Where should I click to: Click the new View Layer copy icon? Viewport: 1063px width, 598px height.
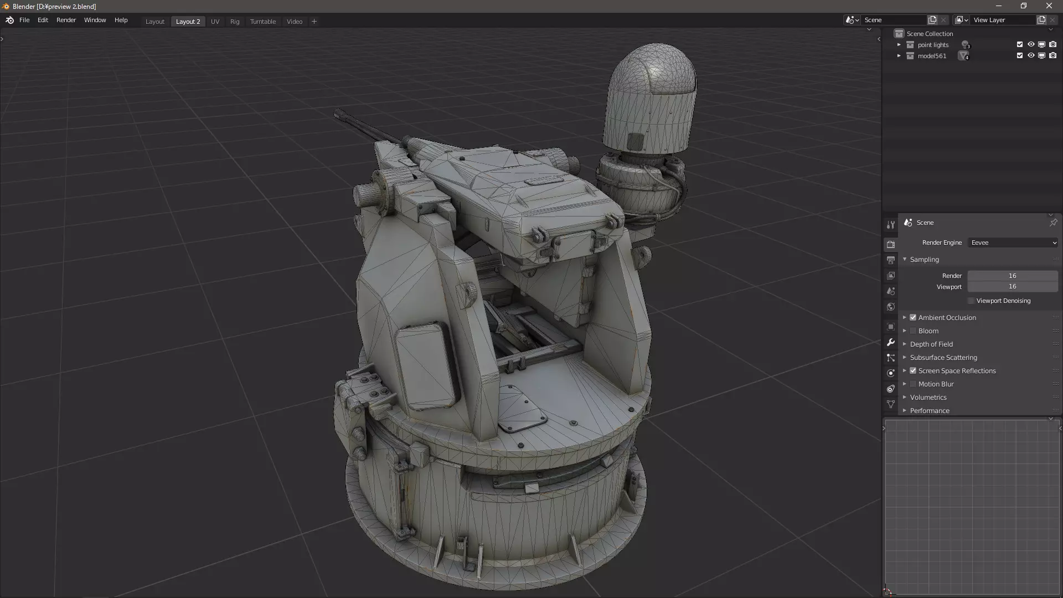click(x=1041, y=20)
